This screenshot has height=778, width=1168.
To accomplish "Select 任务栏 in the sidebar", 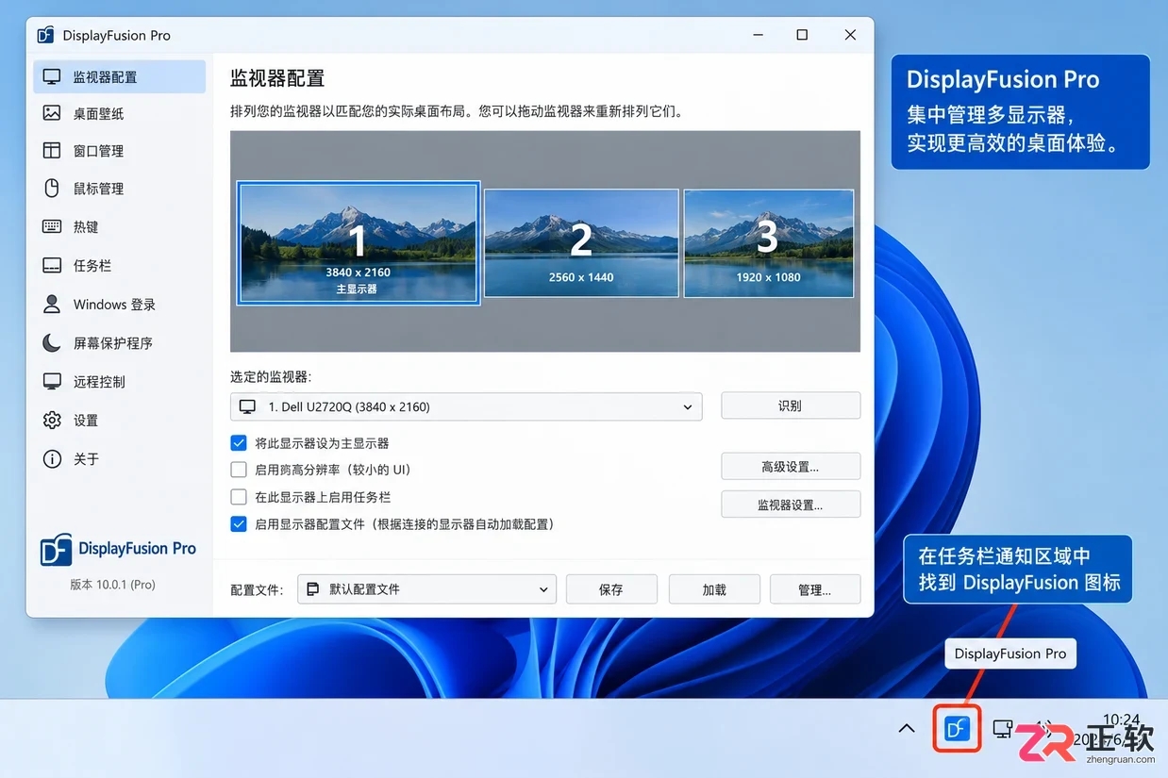I will point(120,266).
